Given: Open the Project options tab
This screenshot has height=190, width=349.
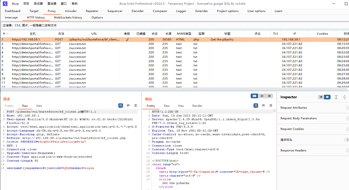Looking at the screenshot, I should click(228, 11).
